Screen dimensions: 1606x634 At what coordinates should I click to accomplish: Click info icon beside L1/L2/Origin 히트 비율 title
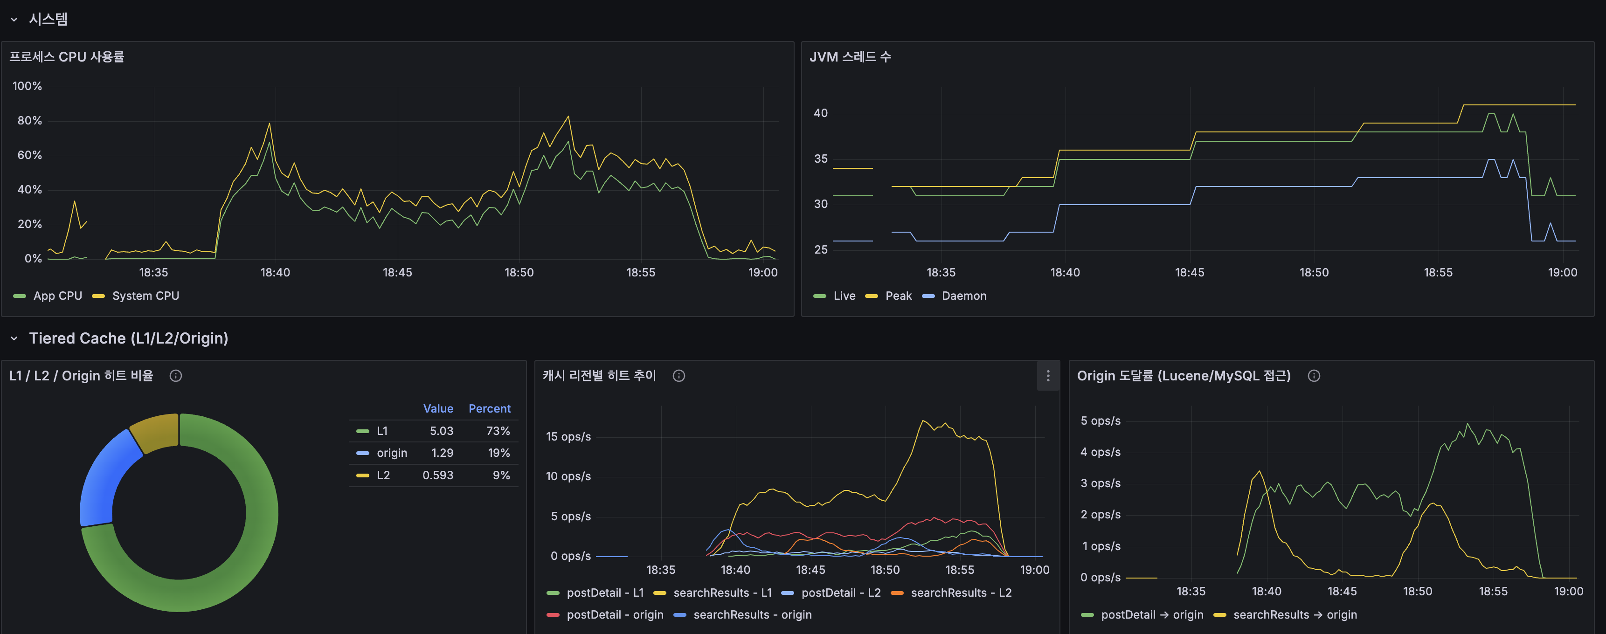point(176,376)
